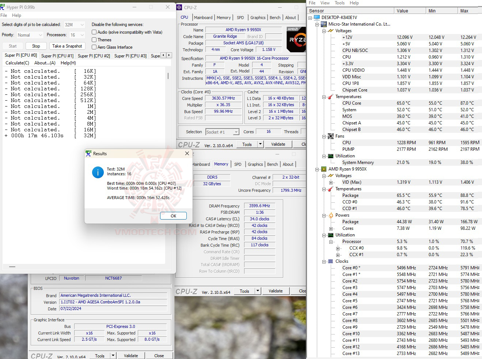Screen dimensions: 482x359
Task: Click the Fans icon in HWMonitor tree
Action: [x=330, y=136]
